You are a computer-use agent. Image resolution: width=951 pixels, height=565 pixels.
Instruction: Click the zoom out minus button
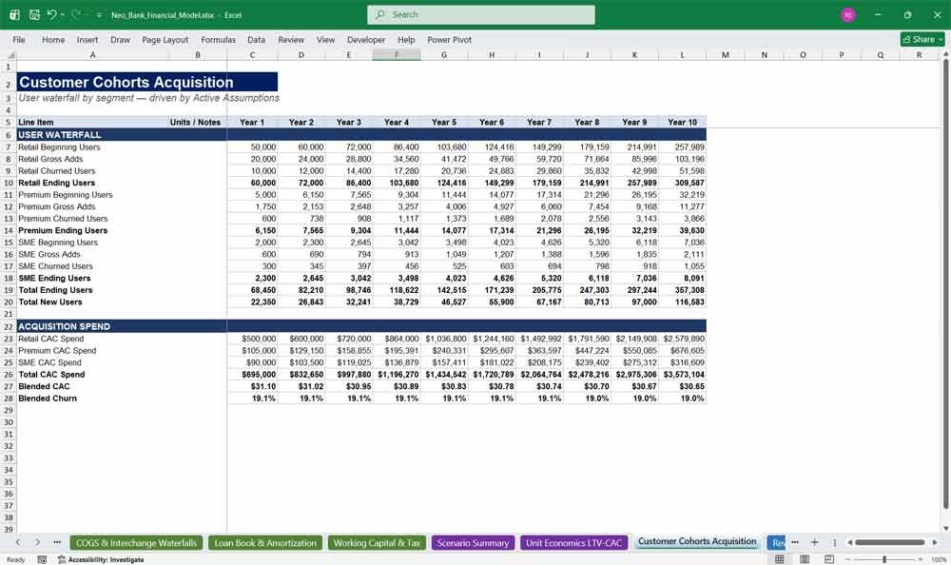point(847,559)
